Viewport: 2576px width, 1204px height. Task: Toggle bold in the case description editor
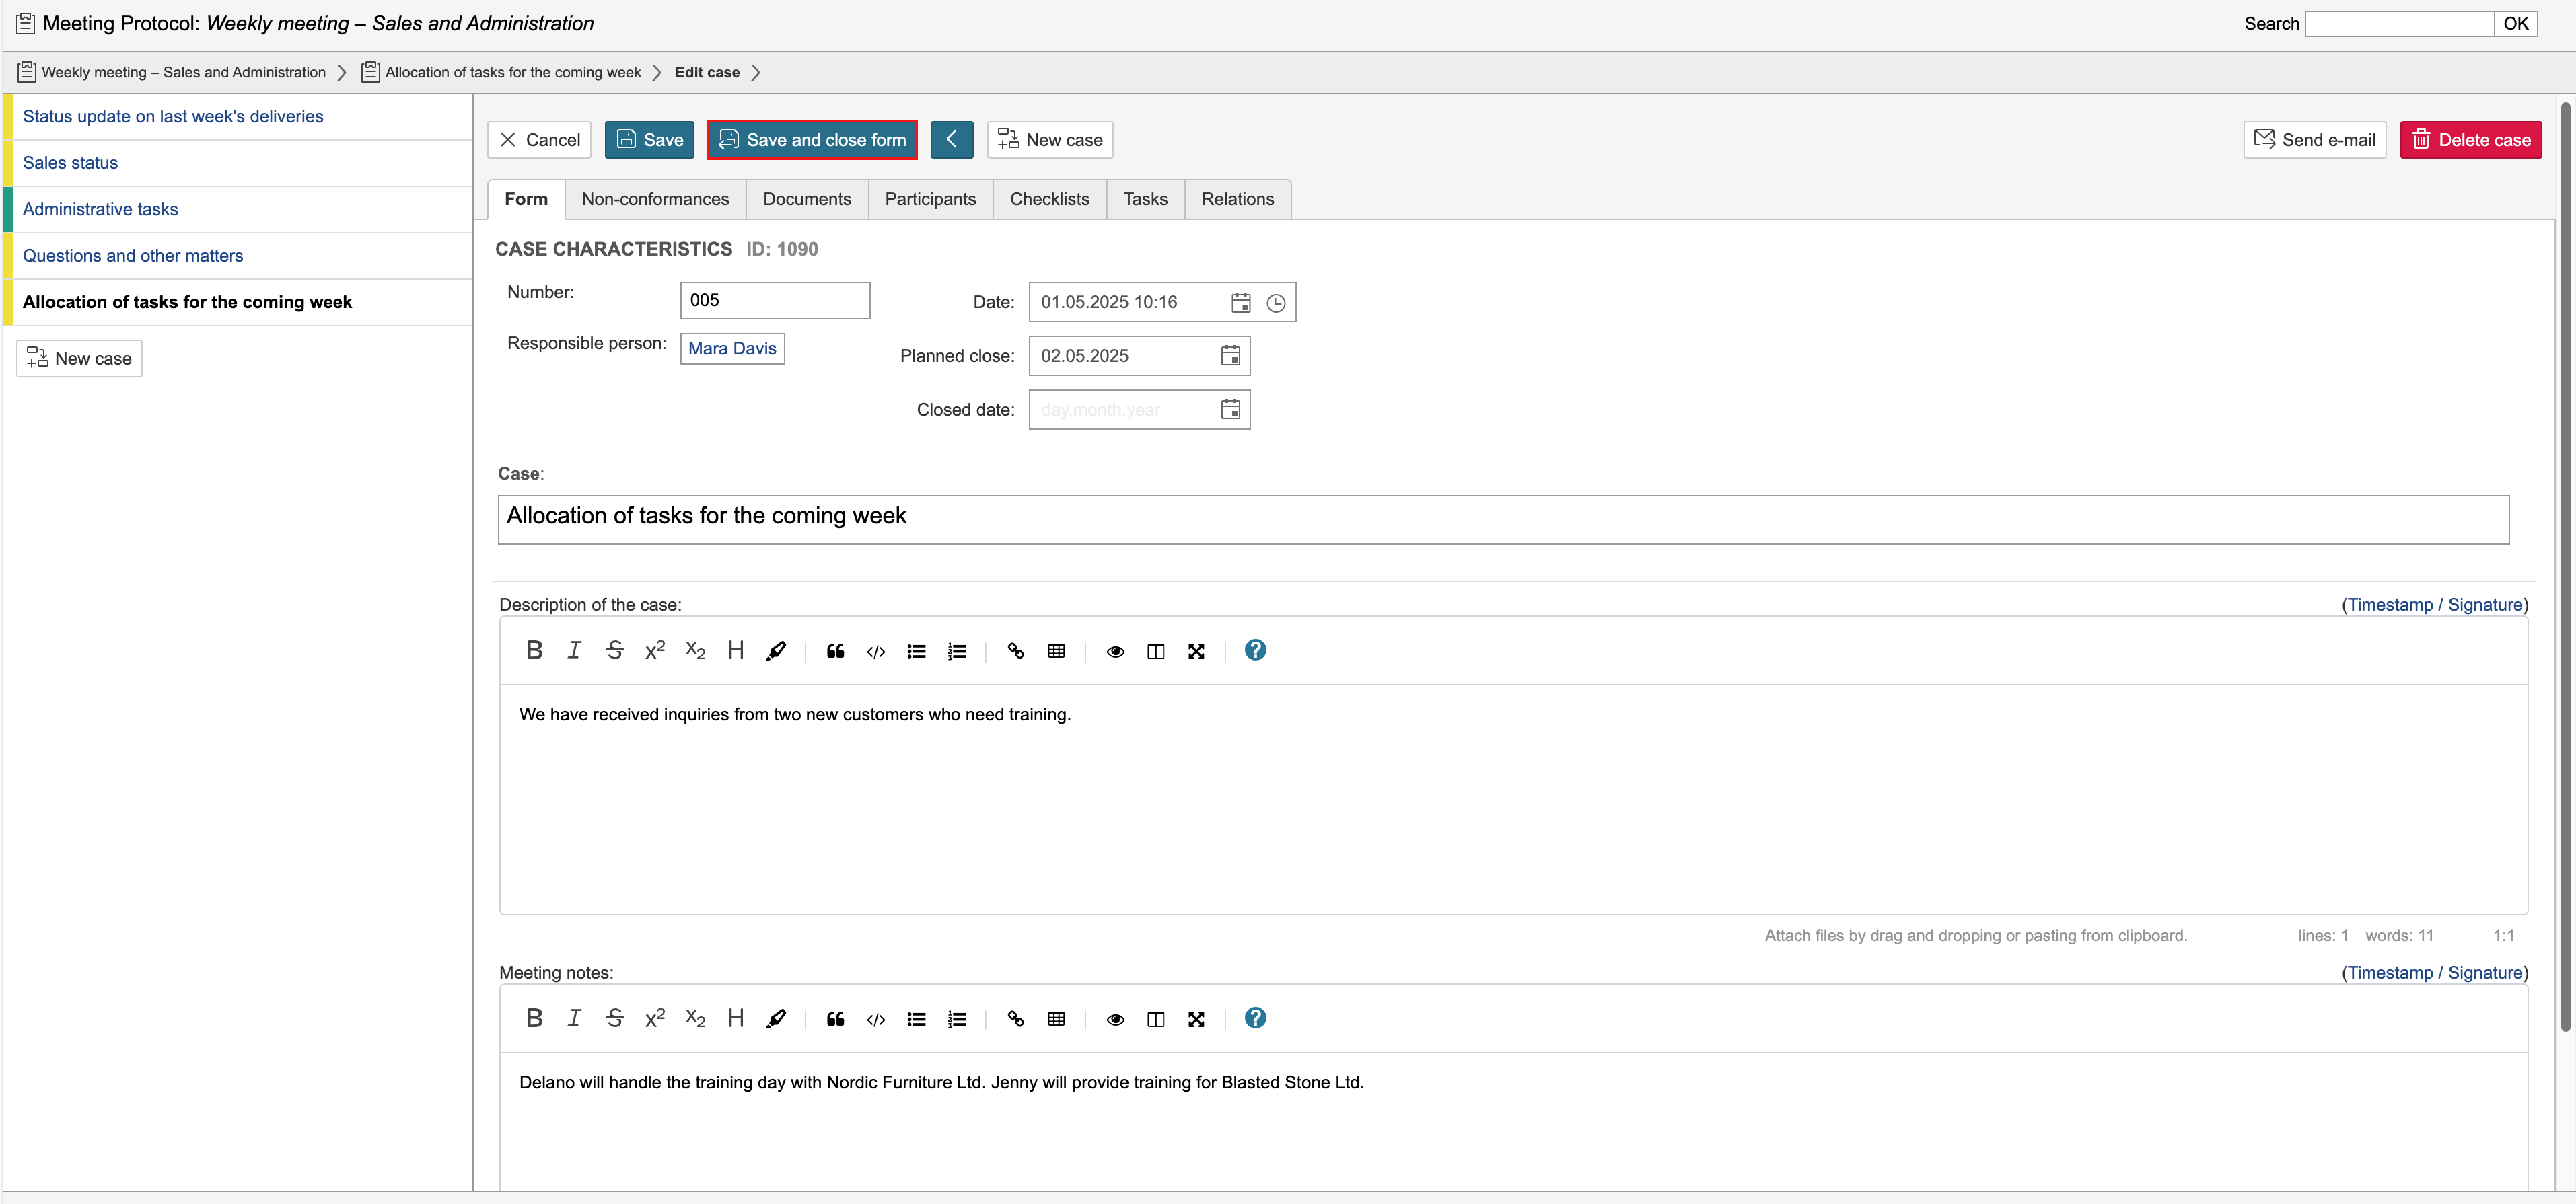point(534,650)
